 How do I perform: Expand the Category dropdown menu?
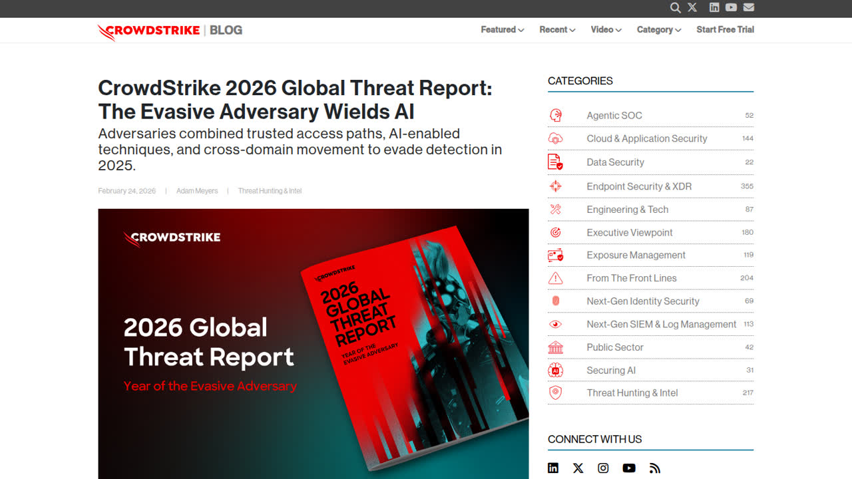(x=659, y=30)
